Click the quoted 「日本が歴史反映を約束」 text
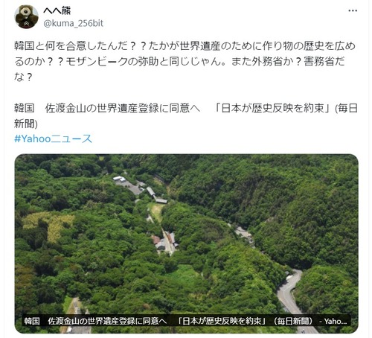This screenshot has height=338, width=372. (272, 108)
